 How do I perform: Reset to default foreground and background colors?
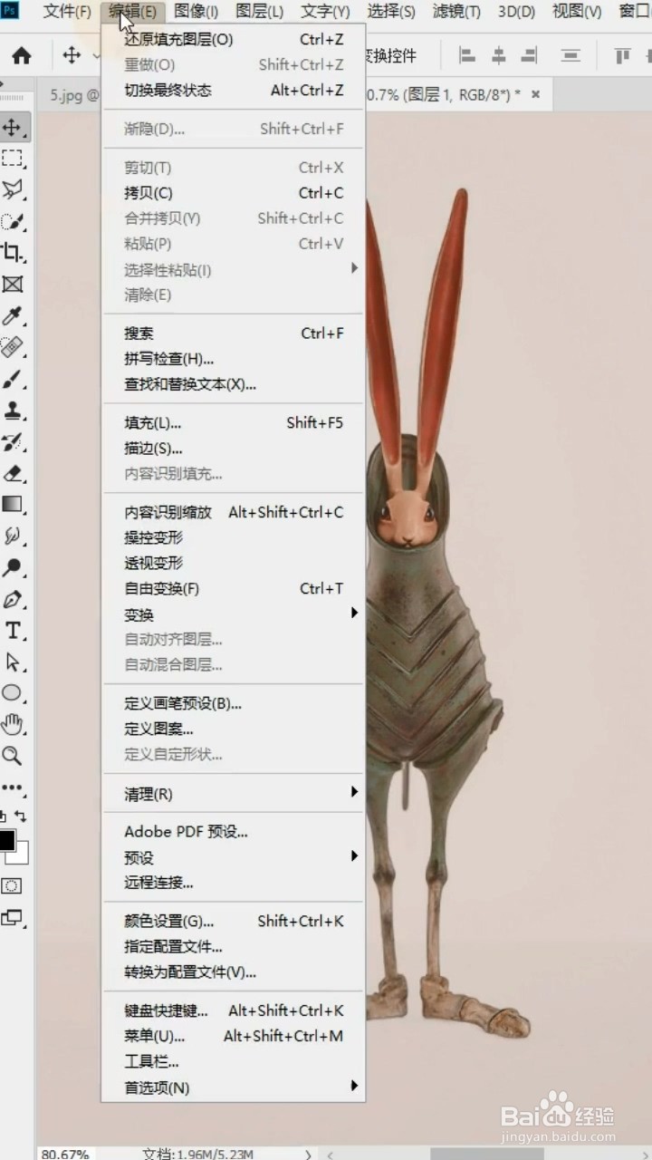[x=4, y=817]
